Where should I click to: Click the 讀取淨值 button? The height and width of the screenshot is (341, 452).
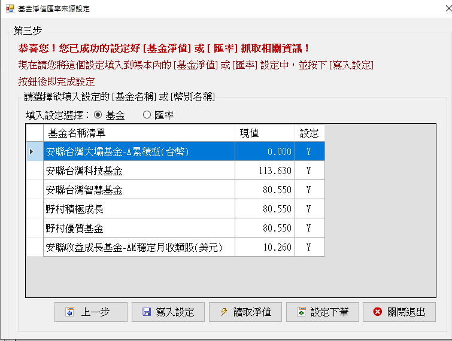point(245,312)
